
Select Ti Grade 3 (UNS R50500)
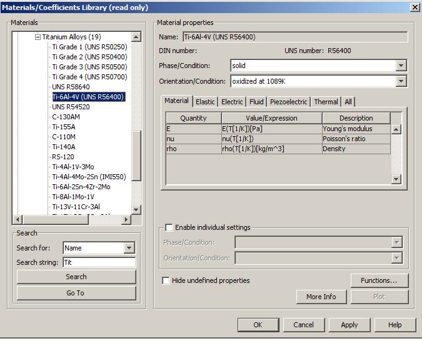point(89,67)
